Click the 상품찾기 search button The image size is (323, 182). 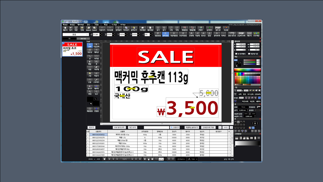click(x=175, y=127)
